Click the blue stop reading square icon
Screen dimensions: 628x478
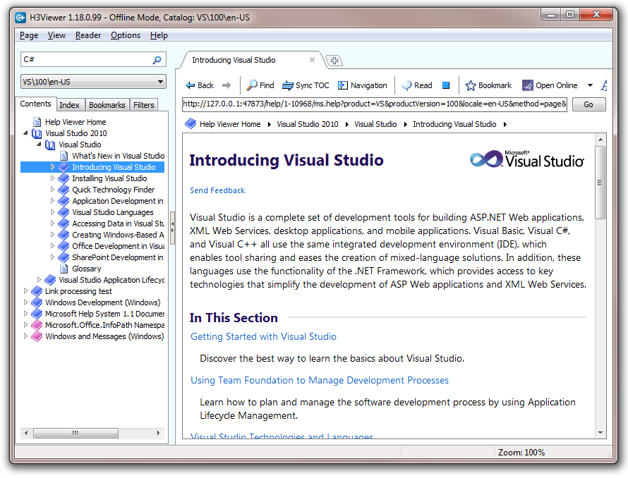pyautogui.click(x=446, y=85)
